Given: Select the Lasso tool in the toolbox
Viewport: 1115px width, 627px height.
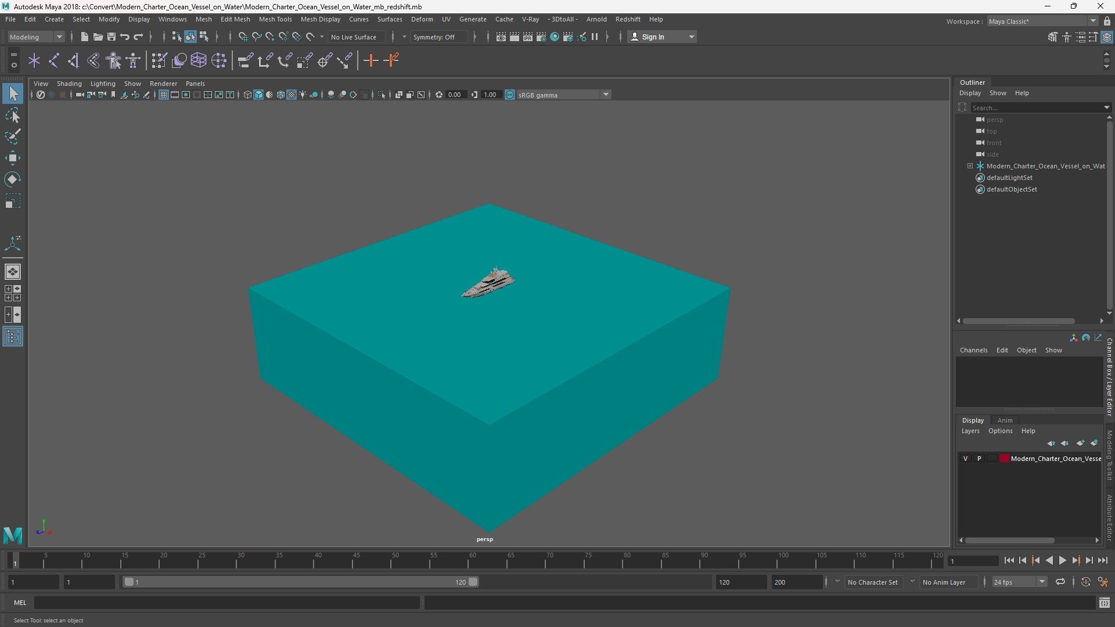Looking at the screenshot, I should tap(13, 115).
